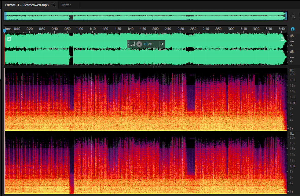Click the blue playhead marker at timeline start
Screen dimensions: 300x196
pos(4,31)
